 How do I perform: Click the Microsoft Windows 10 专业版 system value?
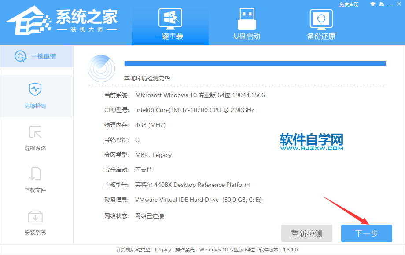pyautogui.click(x=200, y=95)
